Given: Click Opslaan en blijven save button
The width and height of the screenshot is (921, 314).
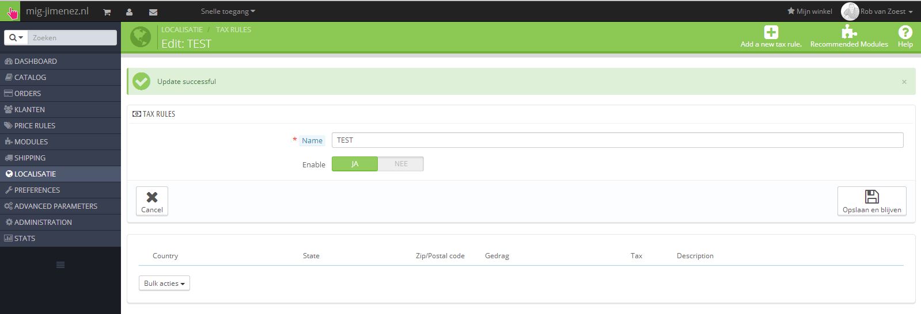Looking at the screenshot, I should point(872,201).
